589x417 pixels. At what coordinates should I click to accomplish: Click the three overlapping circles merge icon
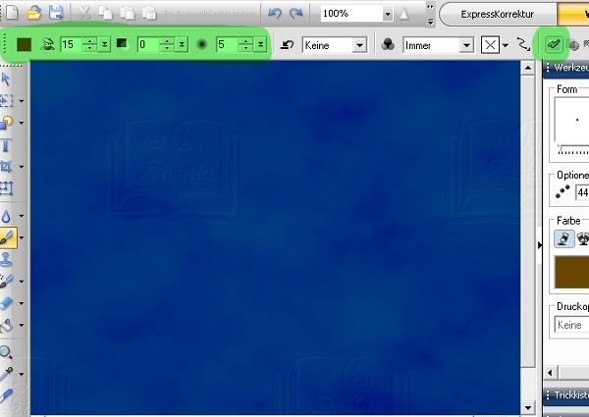pyautogui.click(x=388, y=45)
